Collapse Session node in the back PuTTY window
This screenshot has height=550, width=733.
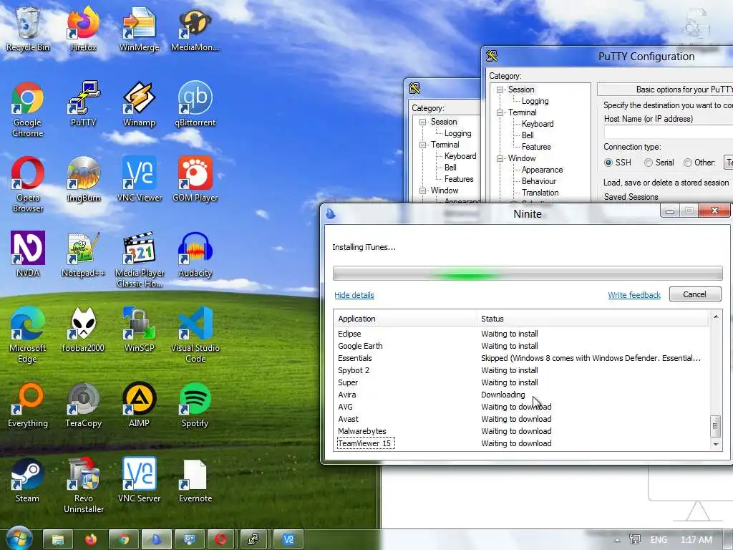tap(422, 122)
